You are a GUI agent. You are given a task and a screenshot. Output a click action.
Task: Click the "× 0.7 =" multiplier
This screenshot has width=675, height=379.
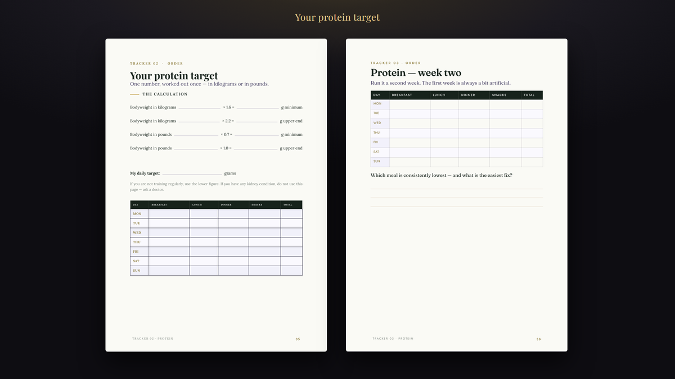pyautogui.click(x=227, y=135)
